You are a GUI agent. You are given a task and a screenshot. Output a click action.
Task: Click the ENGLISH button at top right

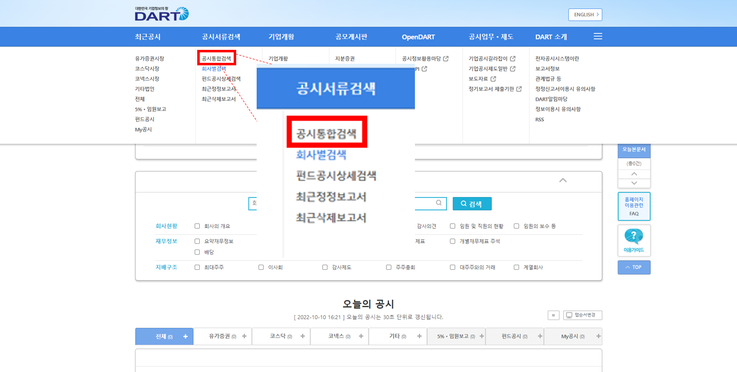coord(585,14)
